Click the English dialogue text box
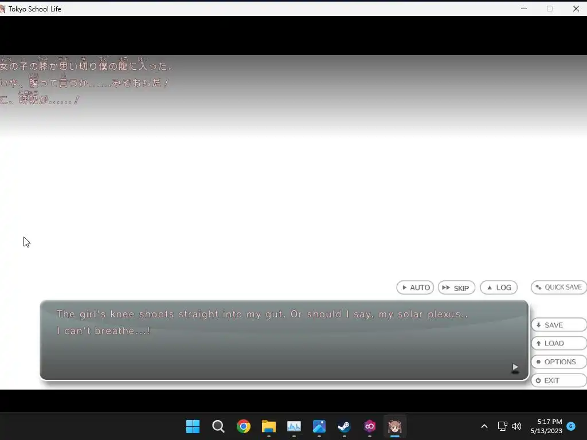The image size is (587, 440). click(284, 340)
